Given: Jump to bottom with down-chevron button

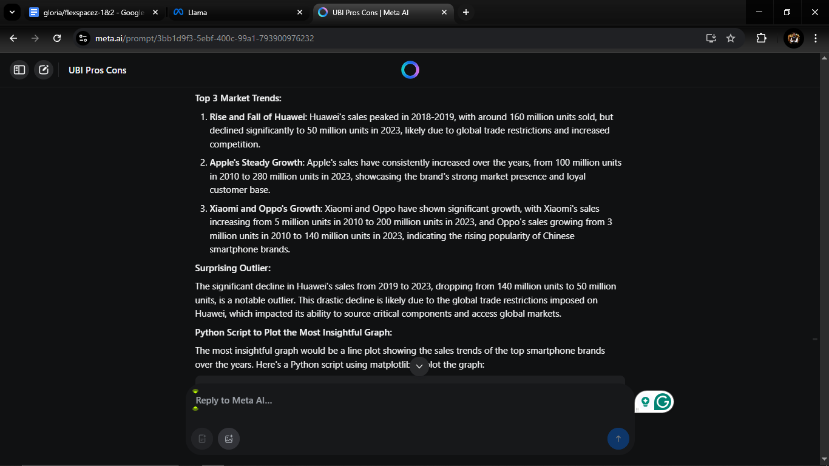Looking at the screenshot, I should [419, 366].
